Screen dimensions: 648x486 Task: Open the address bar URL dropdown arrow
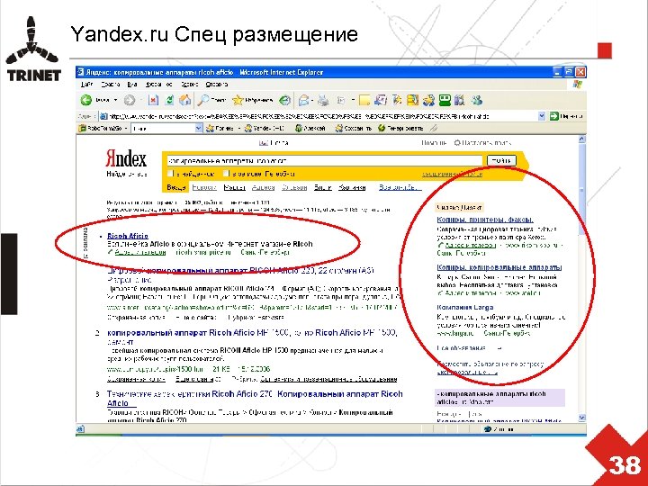542,116
